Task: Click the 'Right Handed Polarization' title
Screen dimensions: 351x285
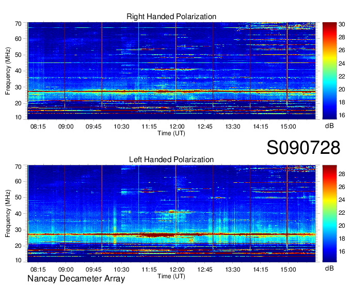Action: (x=171, y=17)
